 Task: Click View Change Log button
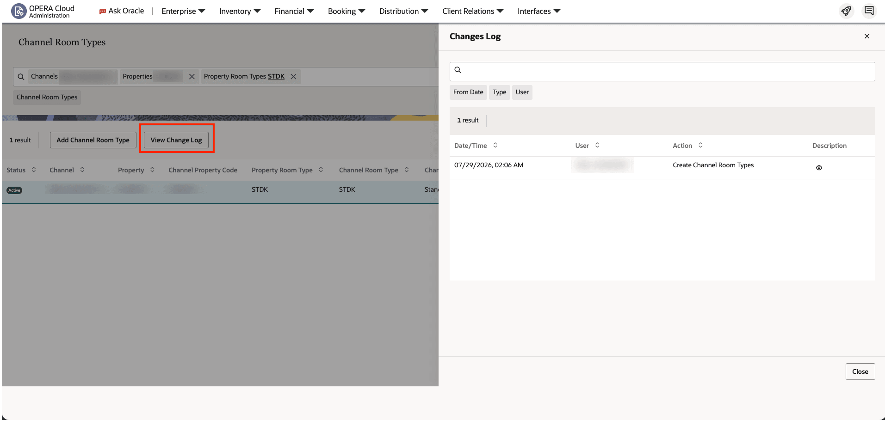[176, 140]
